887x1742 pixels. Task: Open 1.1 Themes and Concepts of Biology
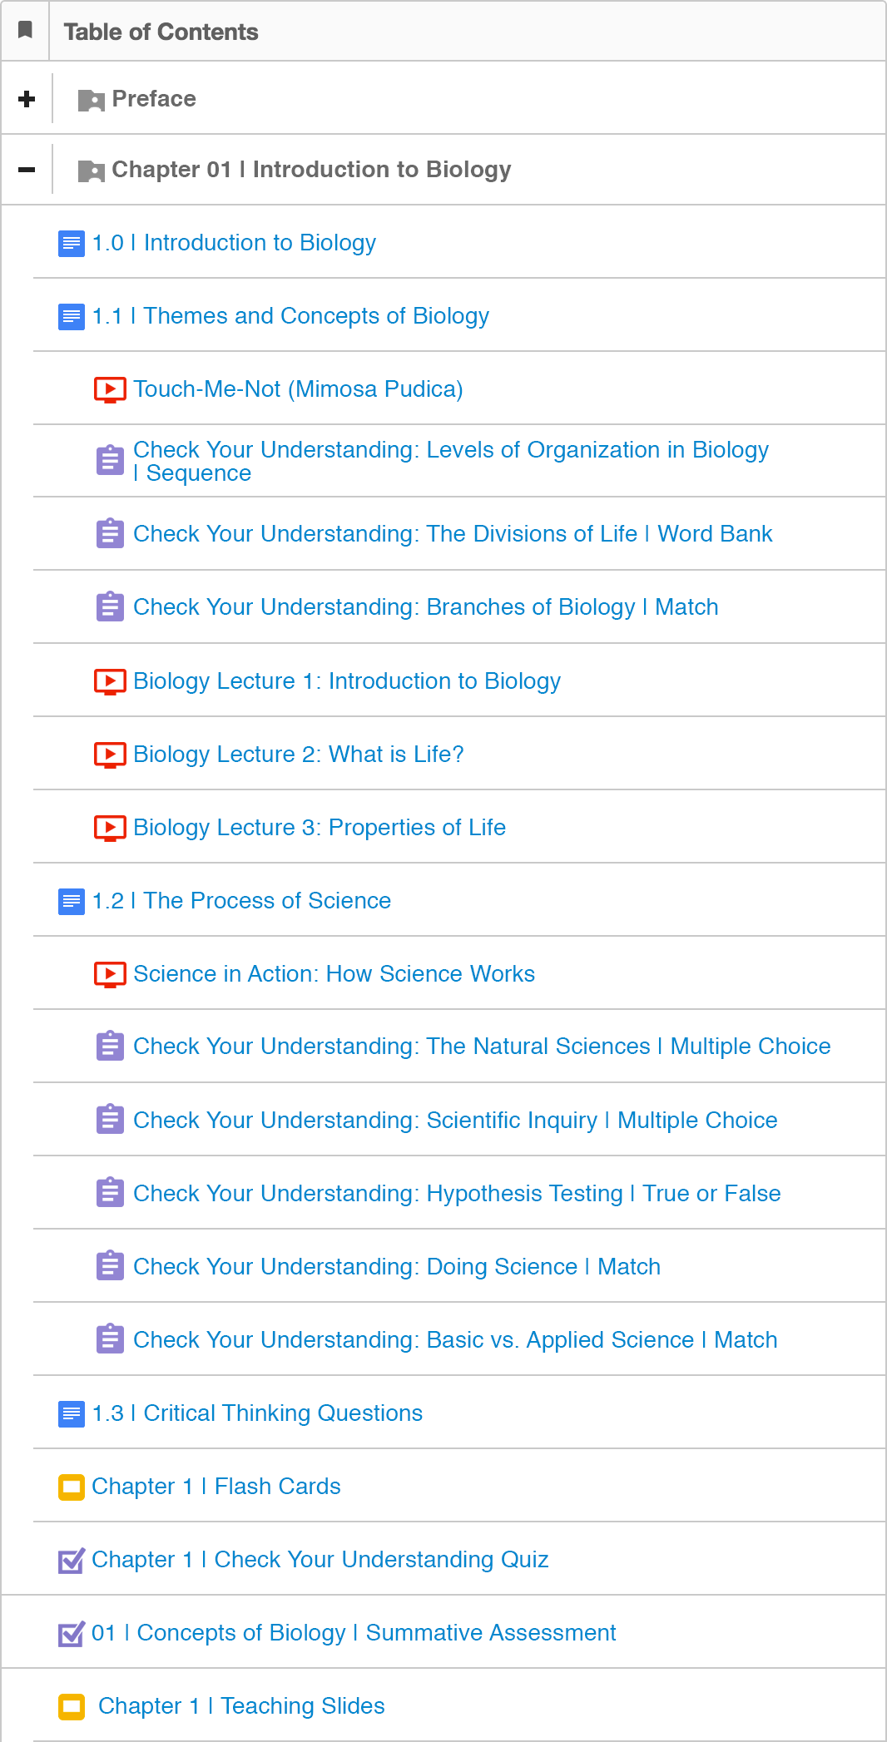pos(290,316)
